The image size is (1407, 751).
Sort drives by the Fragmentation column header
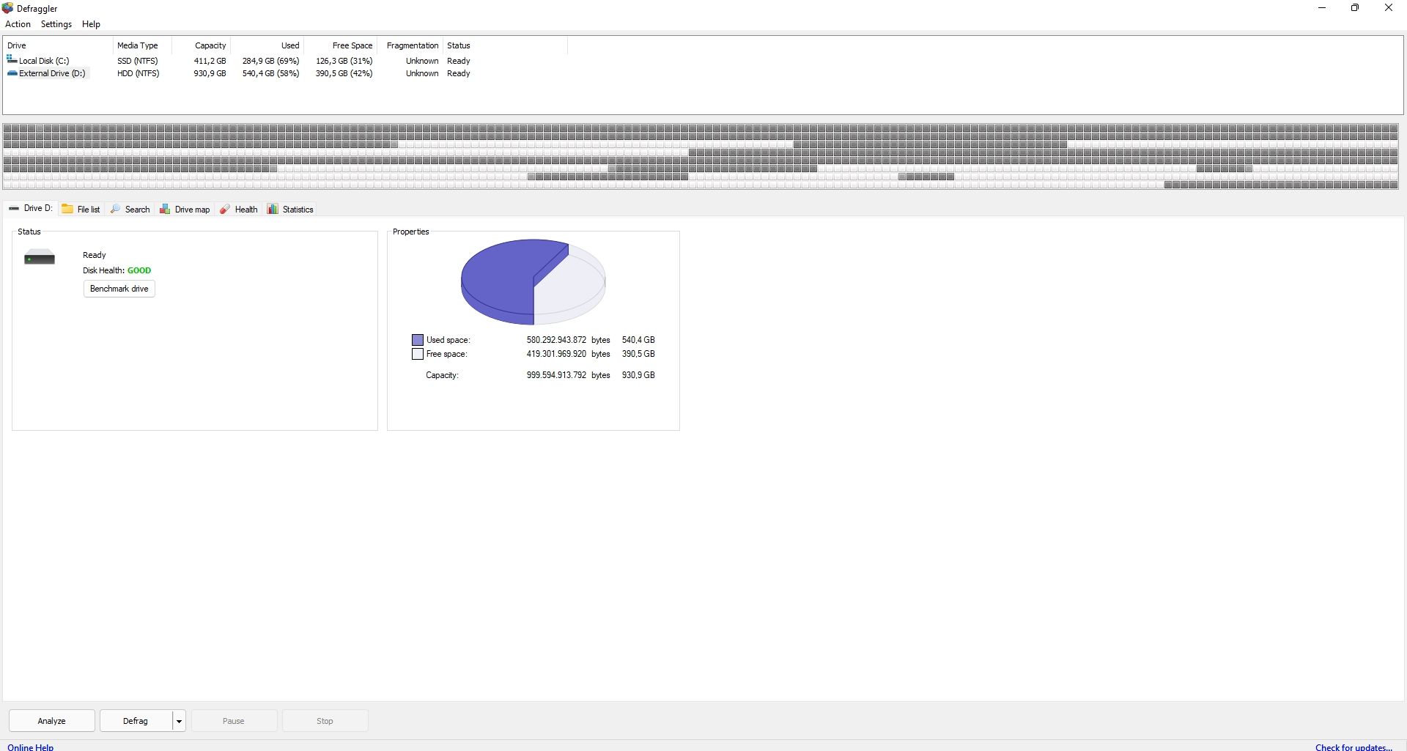(412, 45)
